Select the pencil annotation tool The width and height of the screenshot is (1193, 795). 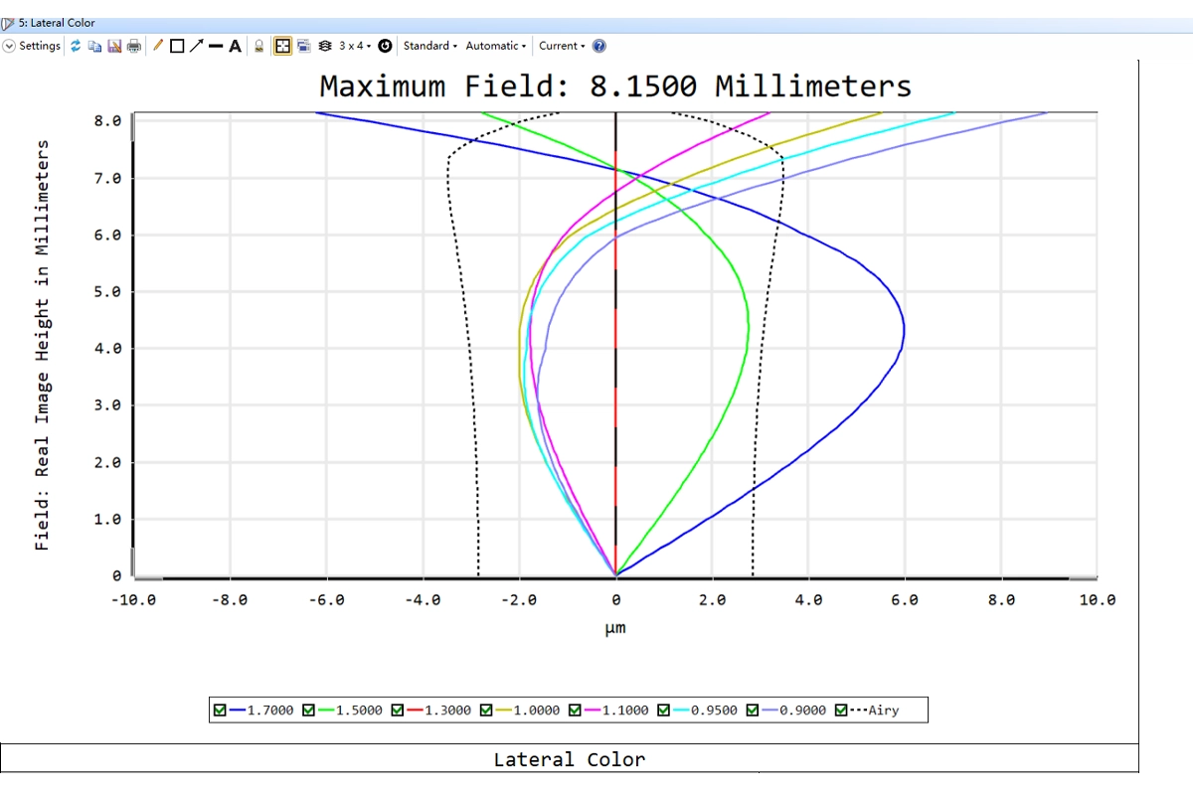click(158, 46)
